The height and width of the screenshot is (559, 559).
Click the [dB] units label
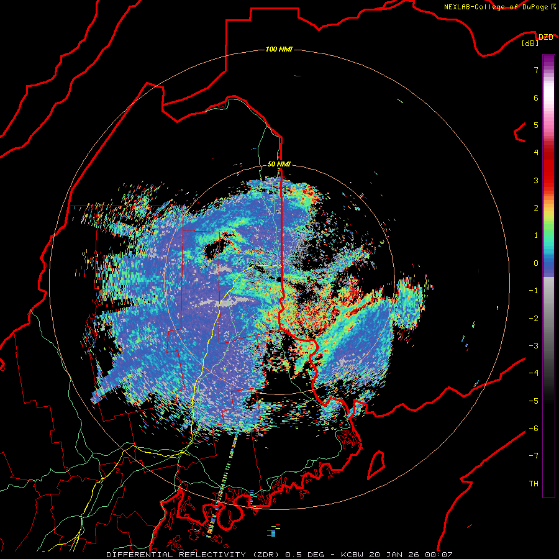click(530, 43)
